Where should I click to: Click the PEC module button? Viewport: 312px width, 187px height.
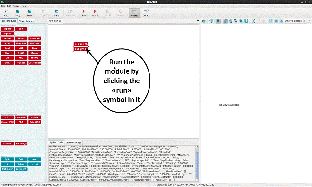7,117
